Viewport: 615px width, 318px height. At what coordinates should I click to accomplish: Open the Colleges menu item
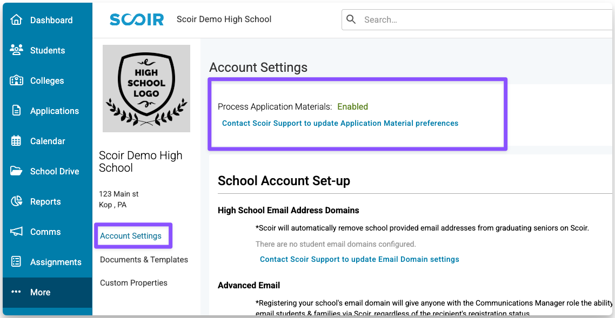coord(48,80)
